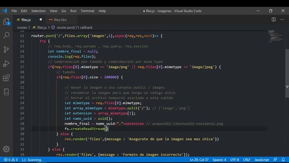289x163 pixels.
Task: Open the Help menu
Action: tap(102, 11)
